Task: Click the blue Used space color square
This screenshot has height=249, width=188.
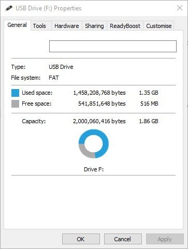Action: point(15,93)
